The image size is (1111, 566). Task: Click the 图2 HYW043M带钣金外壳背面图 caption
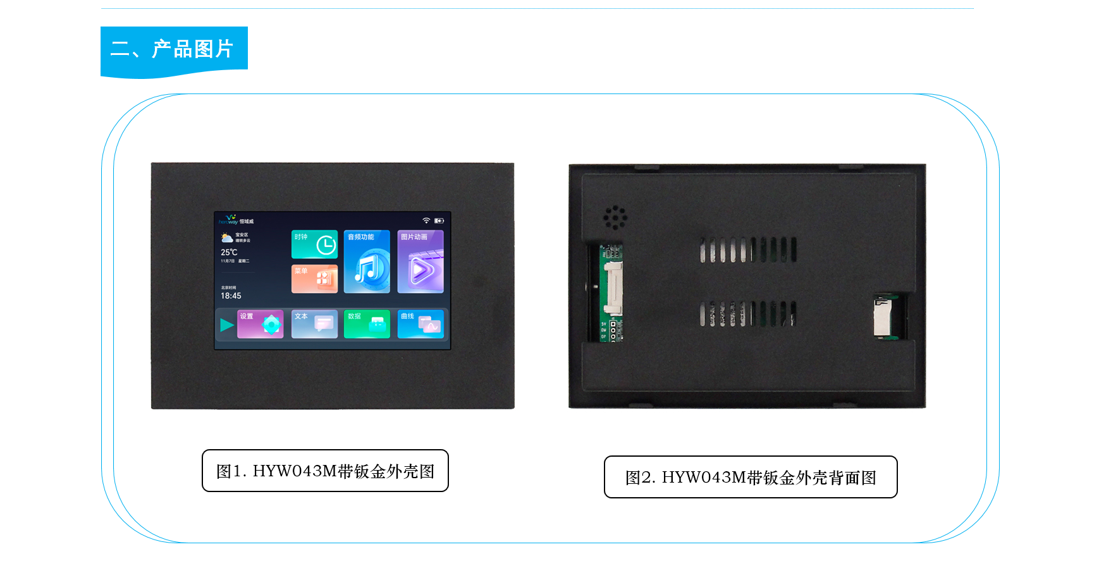[751, 477]
